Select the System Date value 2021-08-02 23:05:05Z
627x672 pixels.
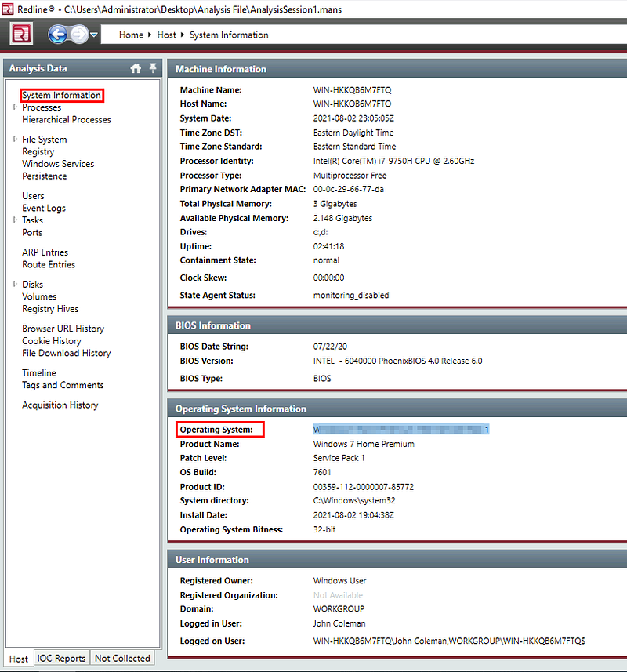click(x=353, y=118)
